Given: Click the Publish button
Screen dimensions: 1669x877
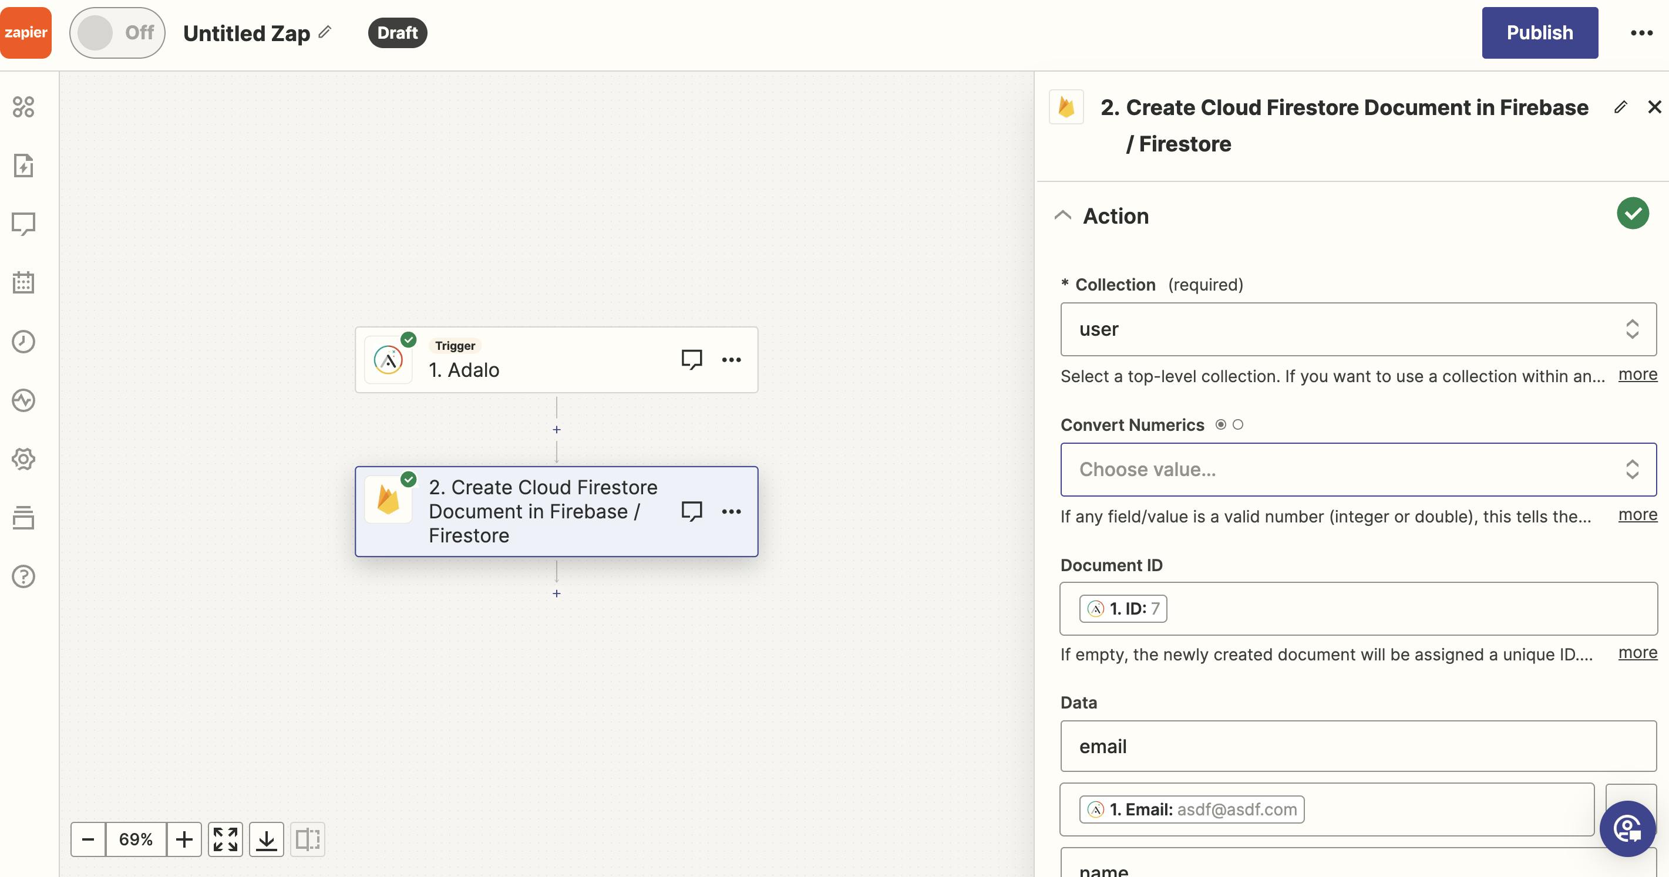Looking at the screenshot, I should 1539,33.
